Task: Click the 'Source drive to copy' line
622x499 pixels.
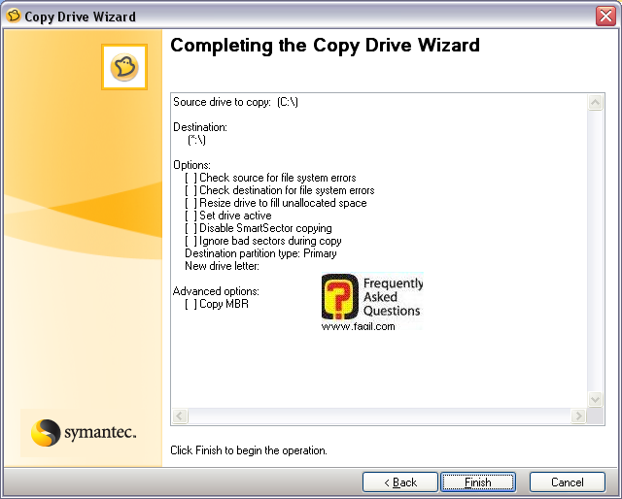Action: [x=235, y=102]
